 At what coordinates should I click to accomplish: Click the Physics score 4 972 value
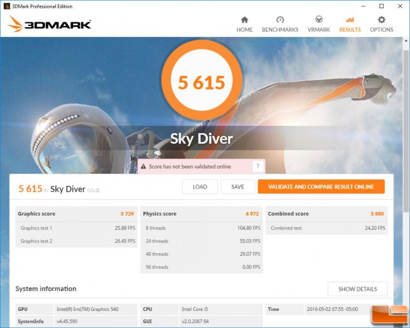252,214
